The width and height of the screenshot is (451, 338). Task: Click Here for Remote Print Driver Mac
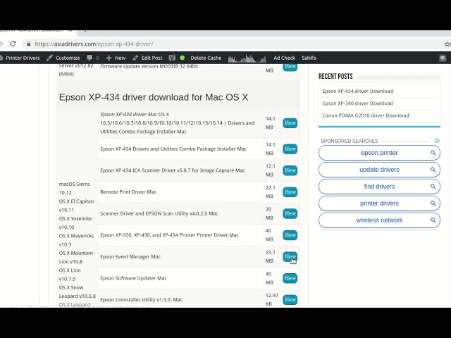[x=290, y=192]
